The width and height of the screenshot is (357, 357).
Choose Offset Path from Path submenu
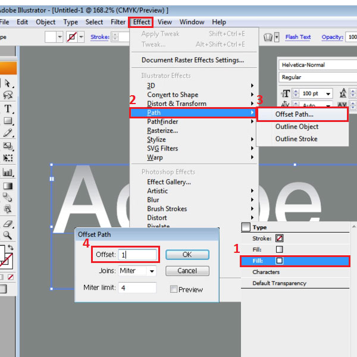point(302,114)
